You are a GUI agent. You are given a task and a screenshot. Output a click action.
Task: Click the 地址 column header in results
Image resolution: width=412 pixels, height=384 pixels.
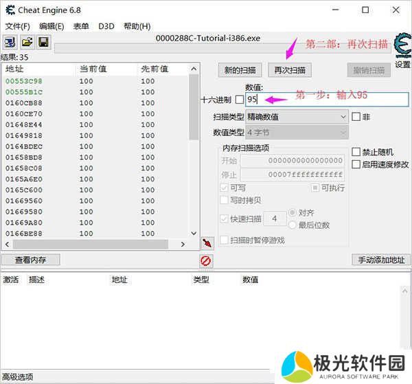(14, 69)
